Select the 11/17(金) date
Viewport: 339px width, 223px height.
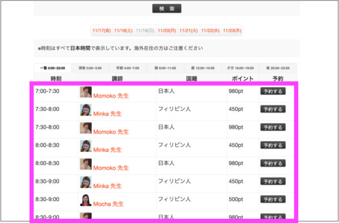[101, 31]
